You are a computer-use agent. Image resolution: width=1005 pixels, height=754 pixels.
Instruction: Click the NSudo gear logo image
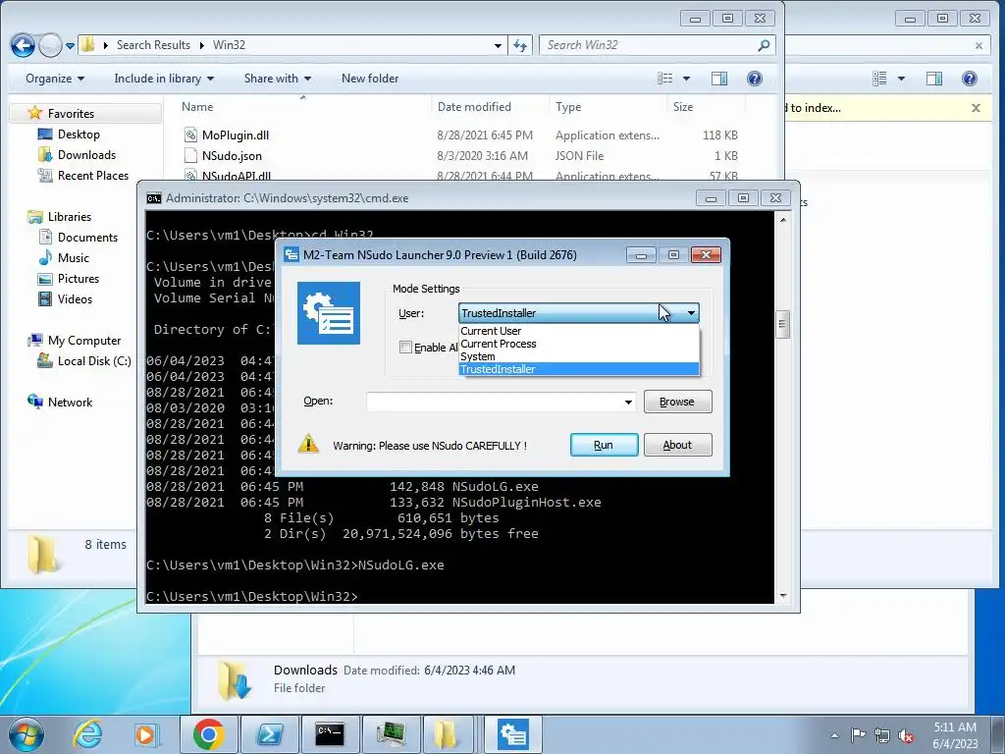coord(328,313)
